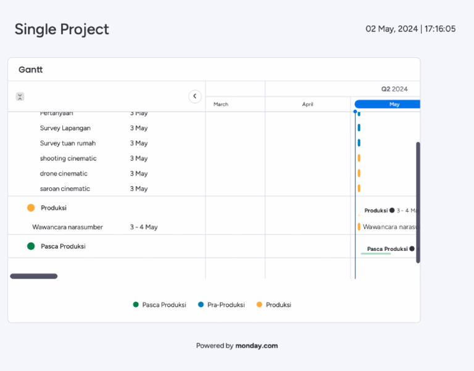
Task: Open the Survey tuan rumah row
Action: tap(68, 143)
